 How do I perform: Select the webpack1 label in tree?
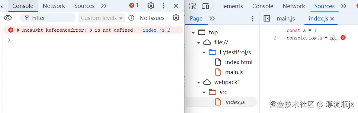click(227, 82)
